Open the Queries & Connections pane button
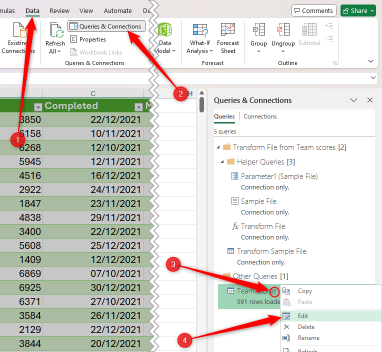Viewport: 382px width, 352px height. click(106, 26)
